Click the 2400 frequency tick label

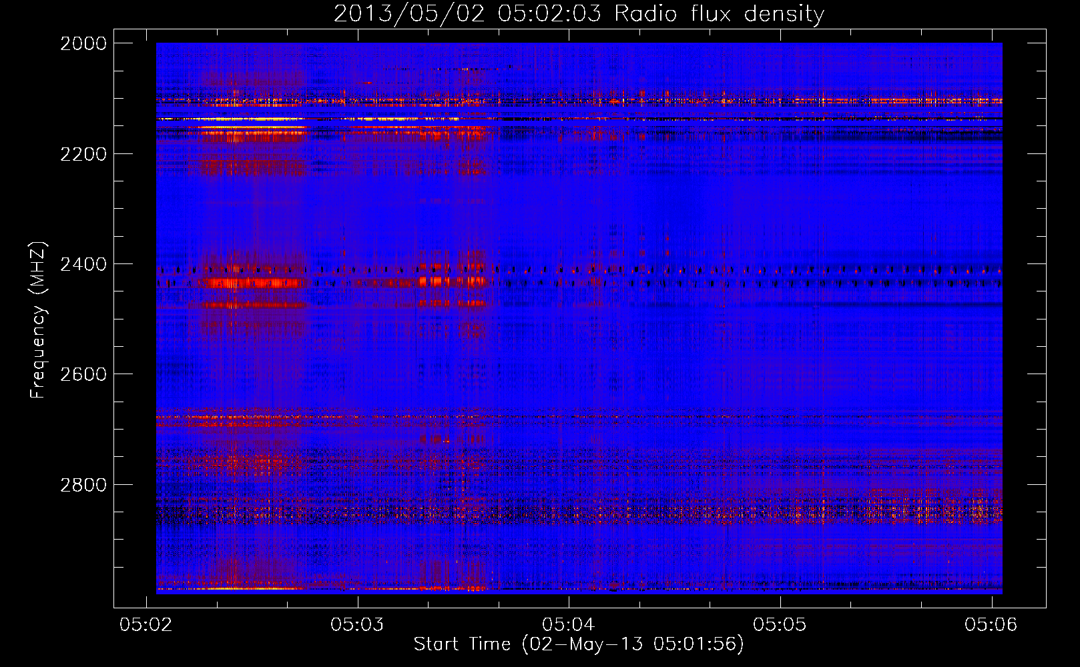point(83,264)
